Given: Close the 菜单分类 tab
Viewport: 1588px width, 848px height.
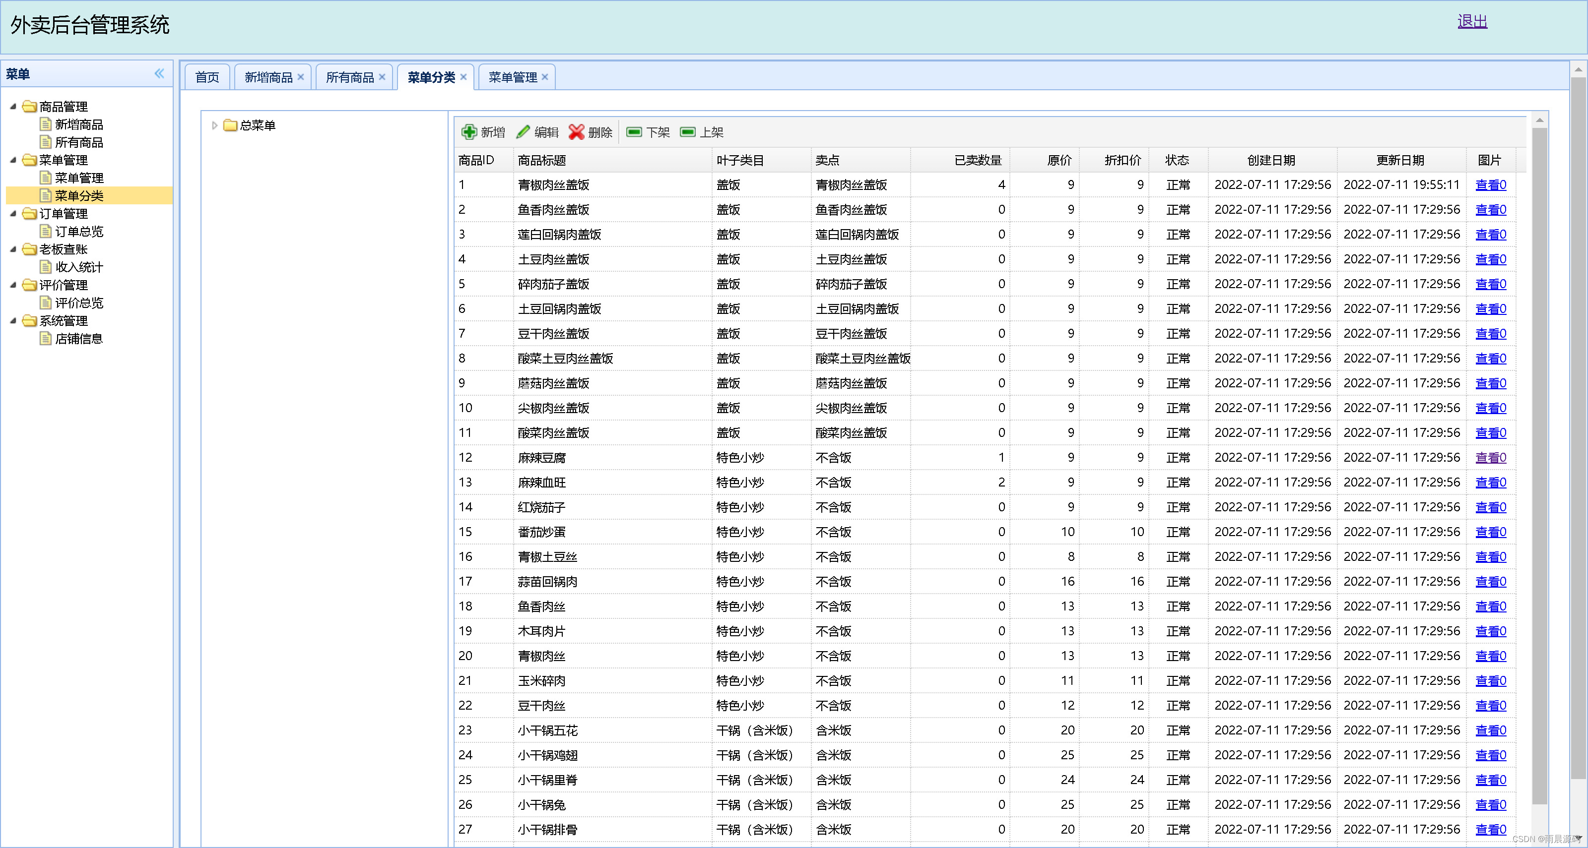Looking at the screenshot, I should 463,77.
